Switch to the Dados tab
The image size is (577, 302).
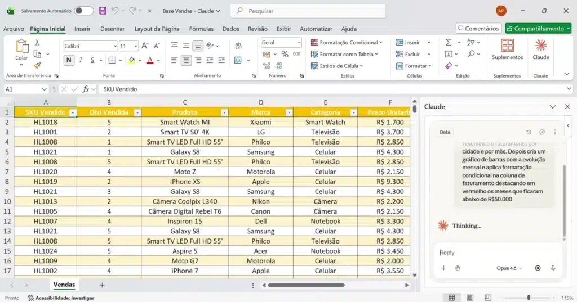(x=230, y=29)
